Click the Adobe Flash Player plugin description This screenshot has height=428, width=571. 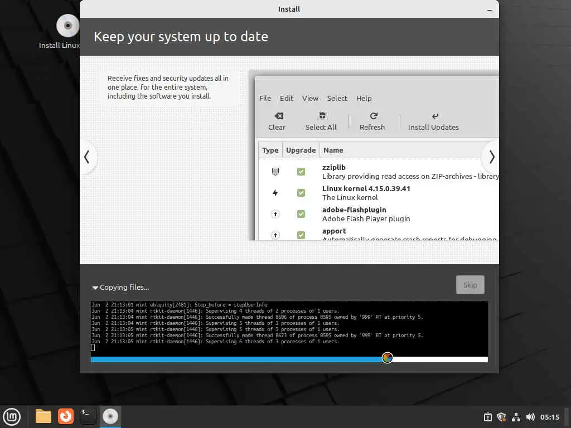366,218
